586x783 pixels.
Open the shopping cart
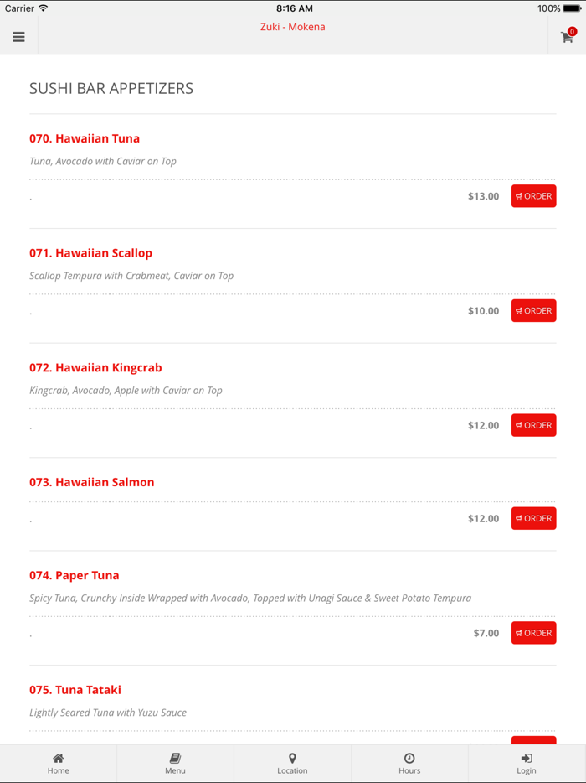click(x=566, y=38)
